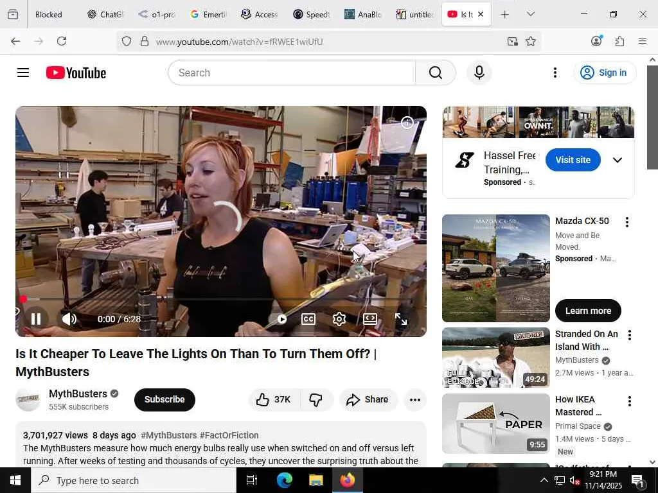Click Sign in
This screenshot has height=493, width=658.
(605, 73)
